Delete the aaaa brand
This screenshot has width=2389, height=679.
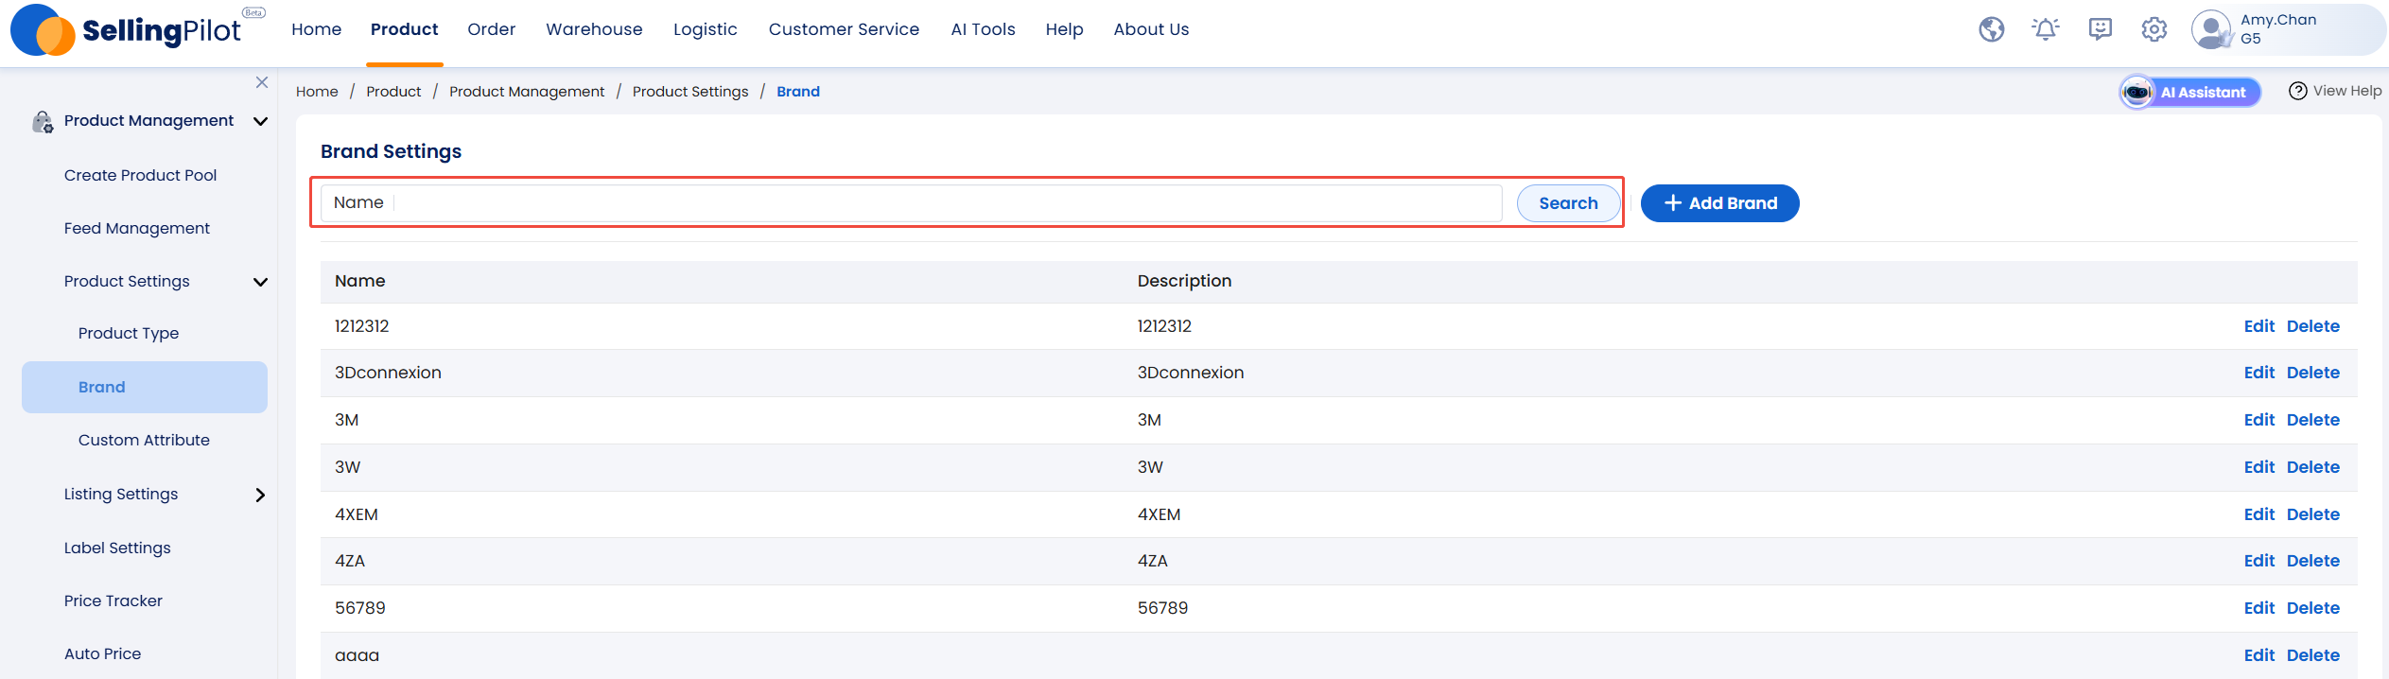click(x=2313, y=655)
